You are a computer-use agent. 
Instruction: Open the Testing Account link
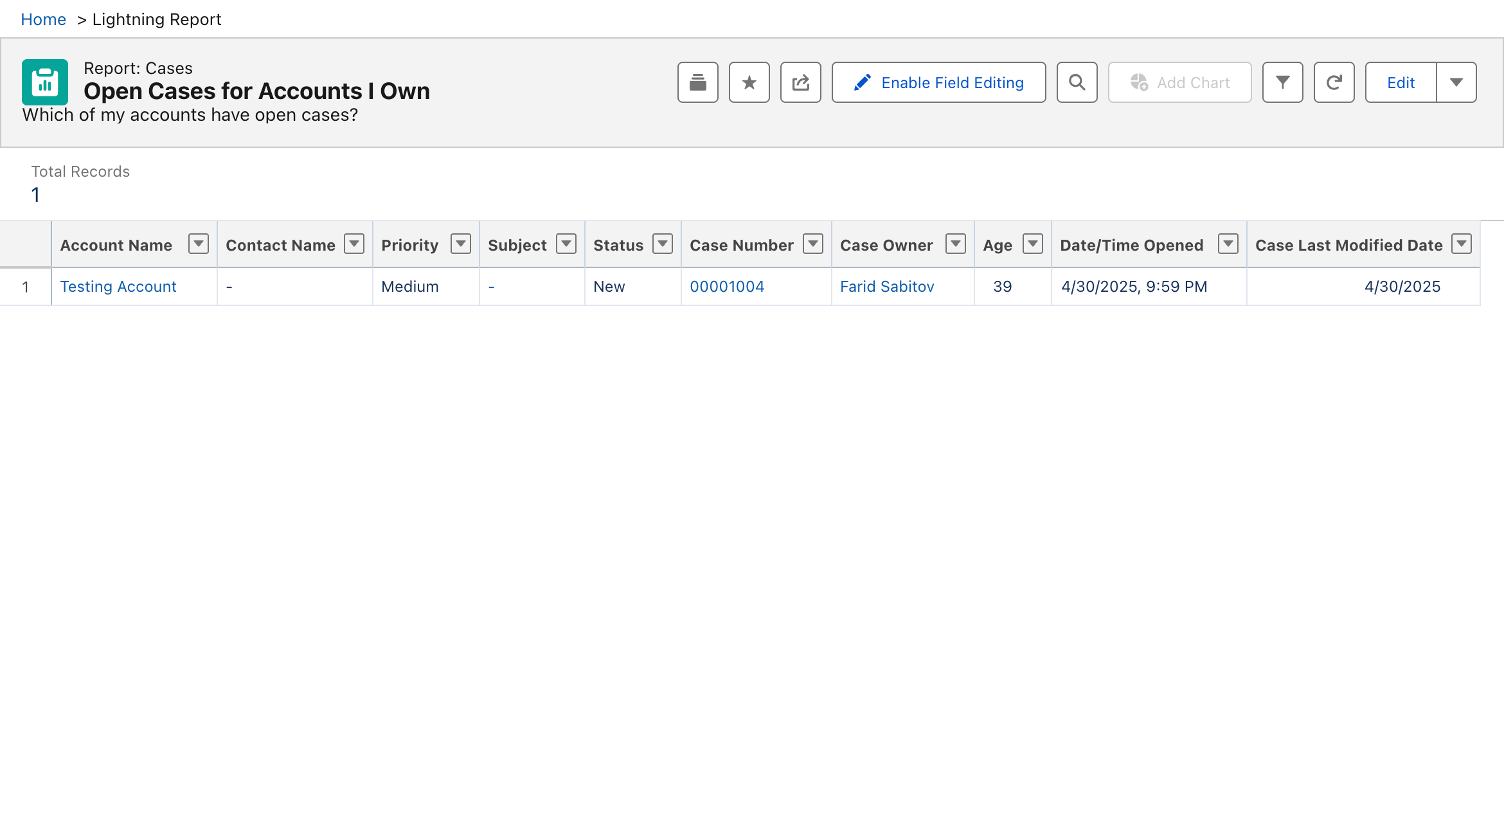tap(118, 287)
